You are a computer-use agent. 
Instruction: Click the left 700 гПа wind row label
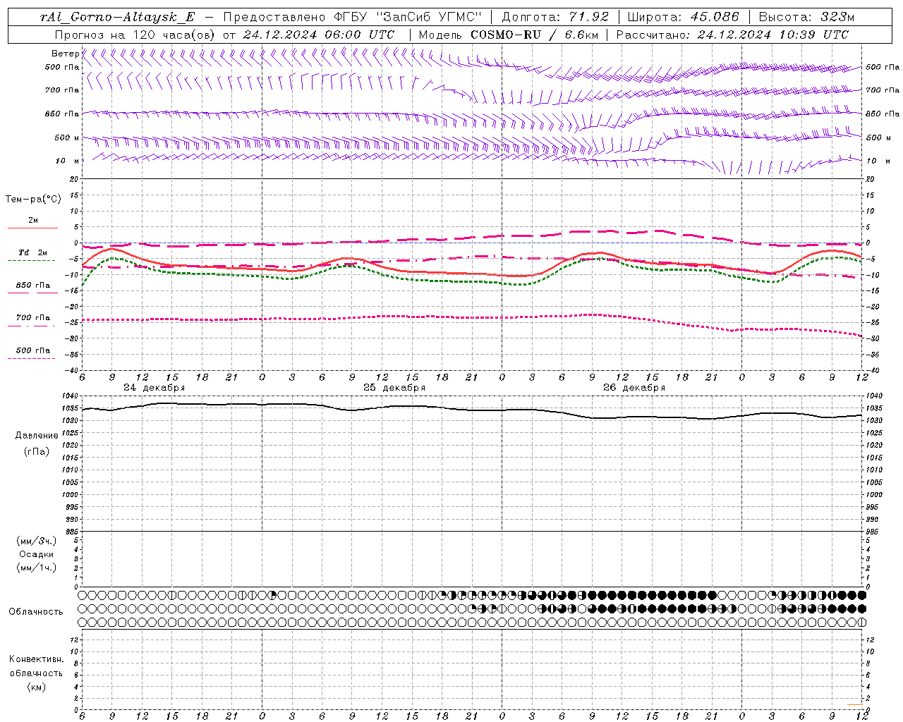[62, 90]
